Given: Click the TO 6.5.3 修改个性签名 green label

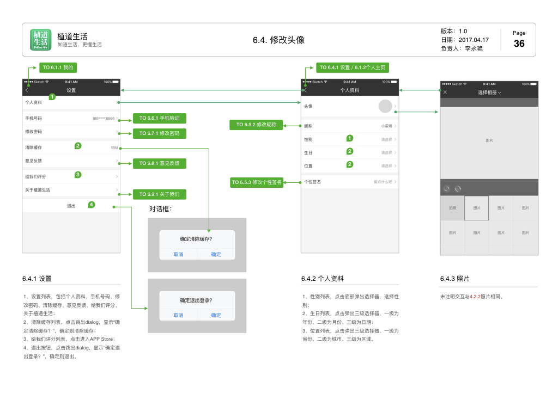Looking at the screenshot, I should [x=257, y=182].
